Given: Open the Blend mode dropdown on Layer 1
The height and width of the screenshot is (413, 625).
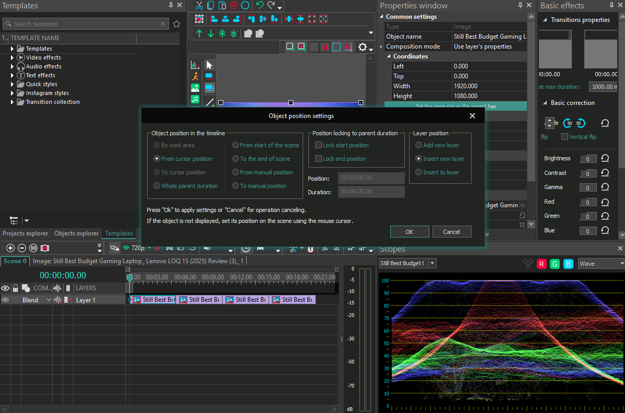Looking at the screenshot, I should tap(49, 300).
